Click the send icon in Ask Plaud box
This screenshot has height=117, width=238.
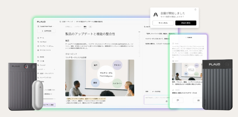167,101
